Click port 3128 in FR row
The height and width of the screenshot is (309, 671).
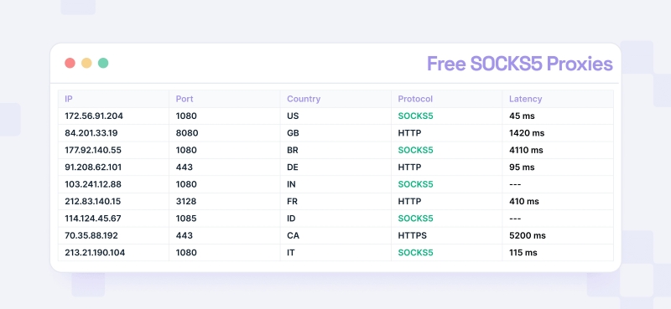click(x=186, y=201)
